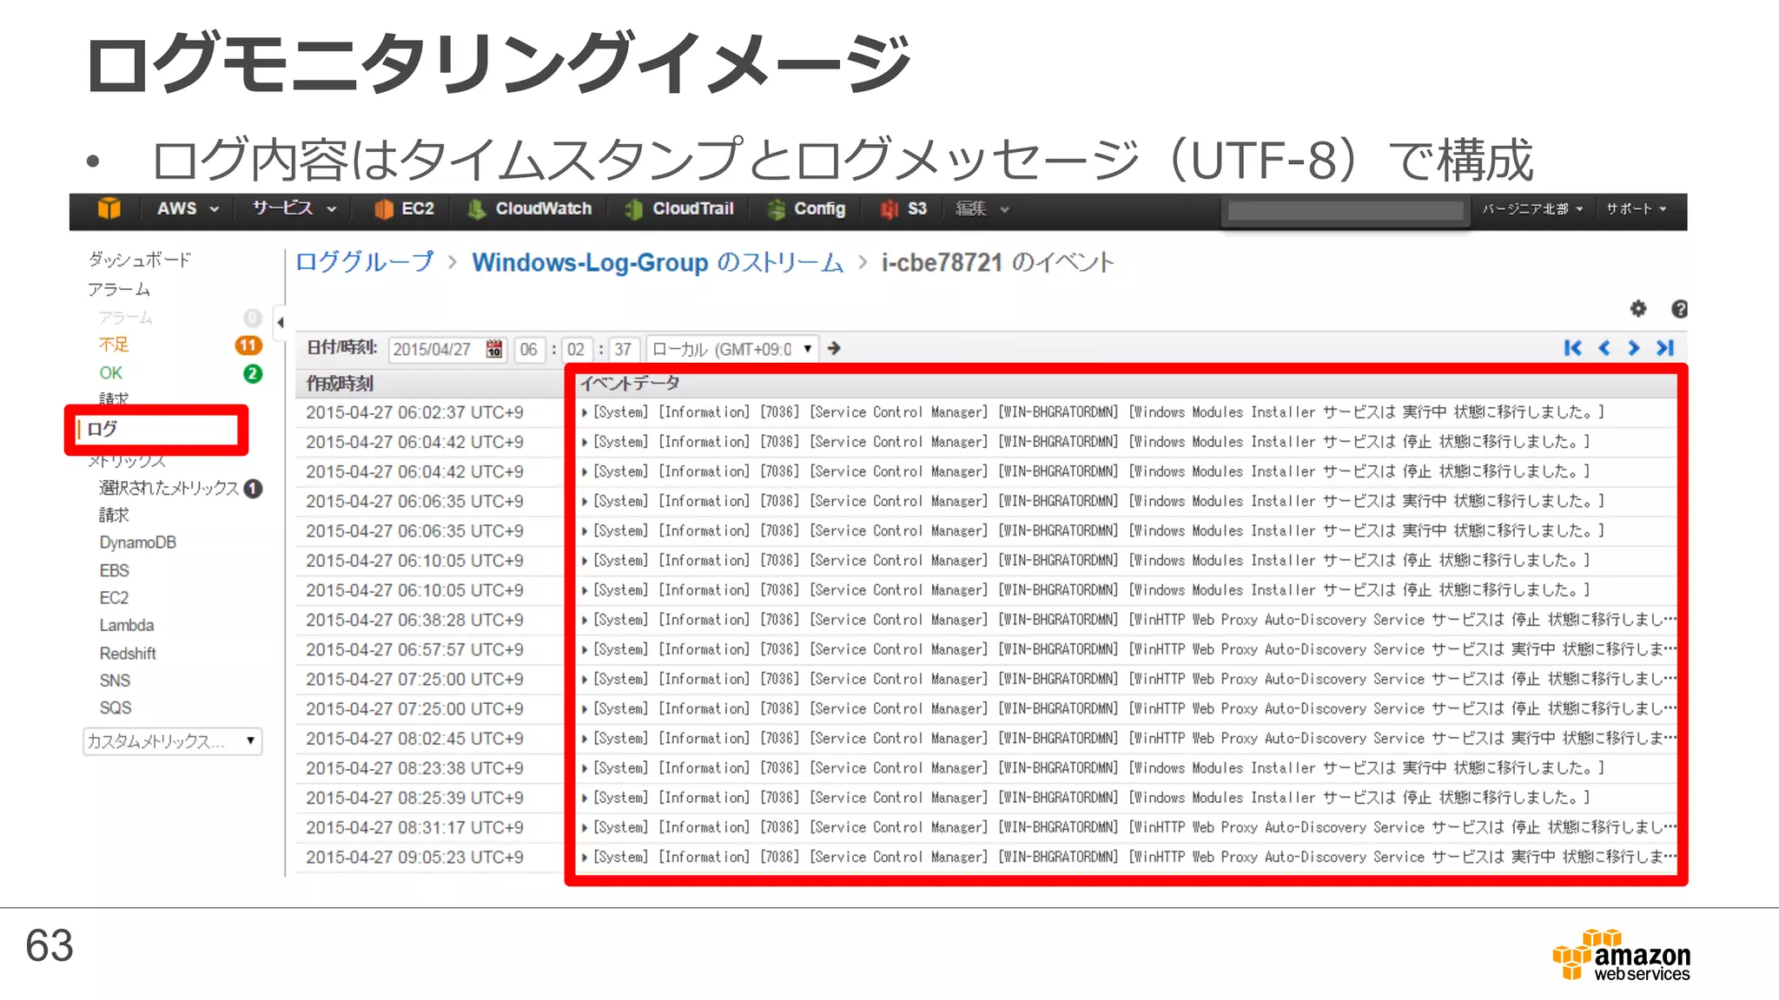Go to Windows-Log-Group のストリーム breadcrumb
Screen dimensions: 1779x1000
coord(658,262)
